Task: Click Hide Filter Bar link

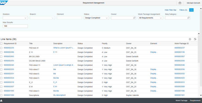Action: [171, 10]
